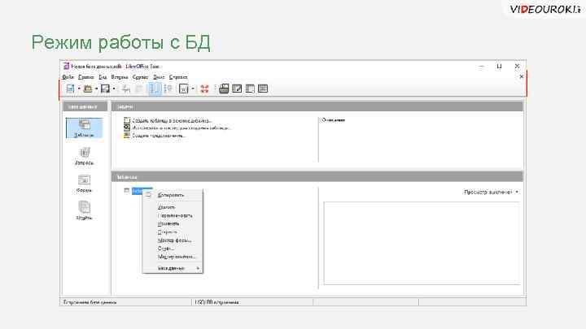Open the Вставка menu
This screenshot has height=329, width=586.
click(x=120, y=77)
